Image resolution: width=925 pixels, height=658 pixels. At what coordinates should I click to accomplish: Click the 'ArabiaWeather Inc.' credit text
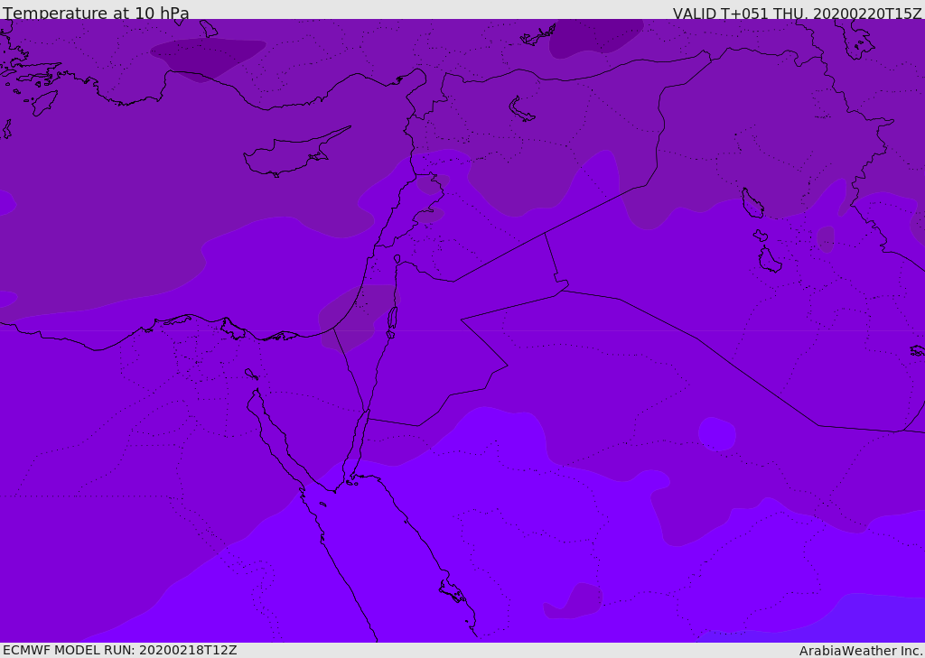tap(861, 651)
